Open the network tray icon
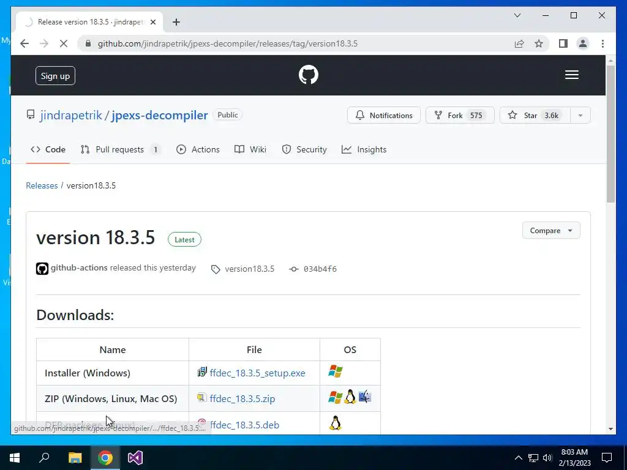This screenshot has width=627, height=470. 533,458
